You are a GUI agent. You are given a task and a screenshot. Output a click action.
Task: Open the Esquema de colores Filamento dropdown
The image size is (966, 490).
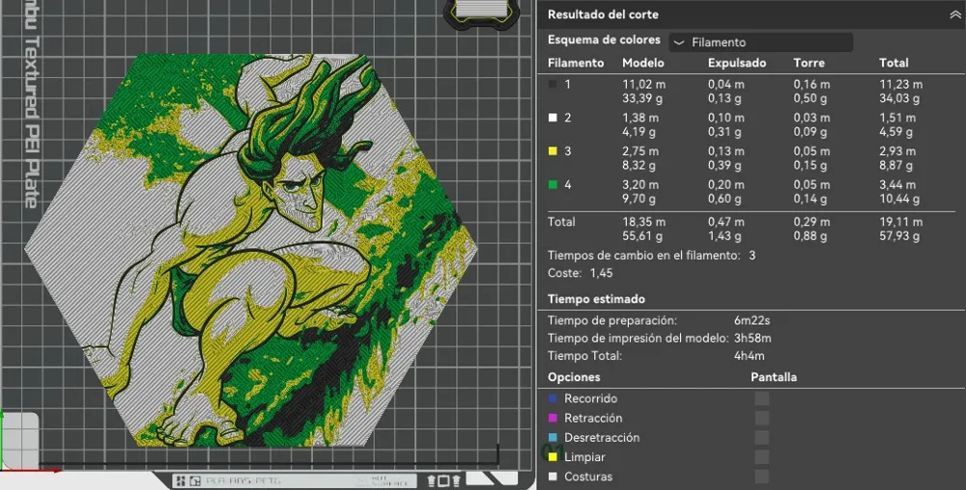click(x=760, y=42)
